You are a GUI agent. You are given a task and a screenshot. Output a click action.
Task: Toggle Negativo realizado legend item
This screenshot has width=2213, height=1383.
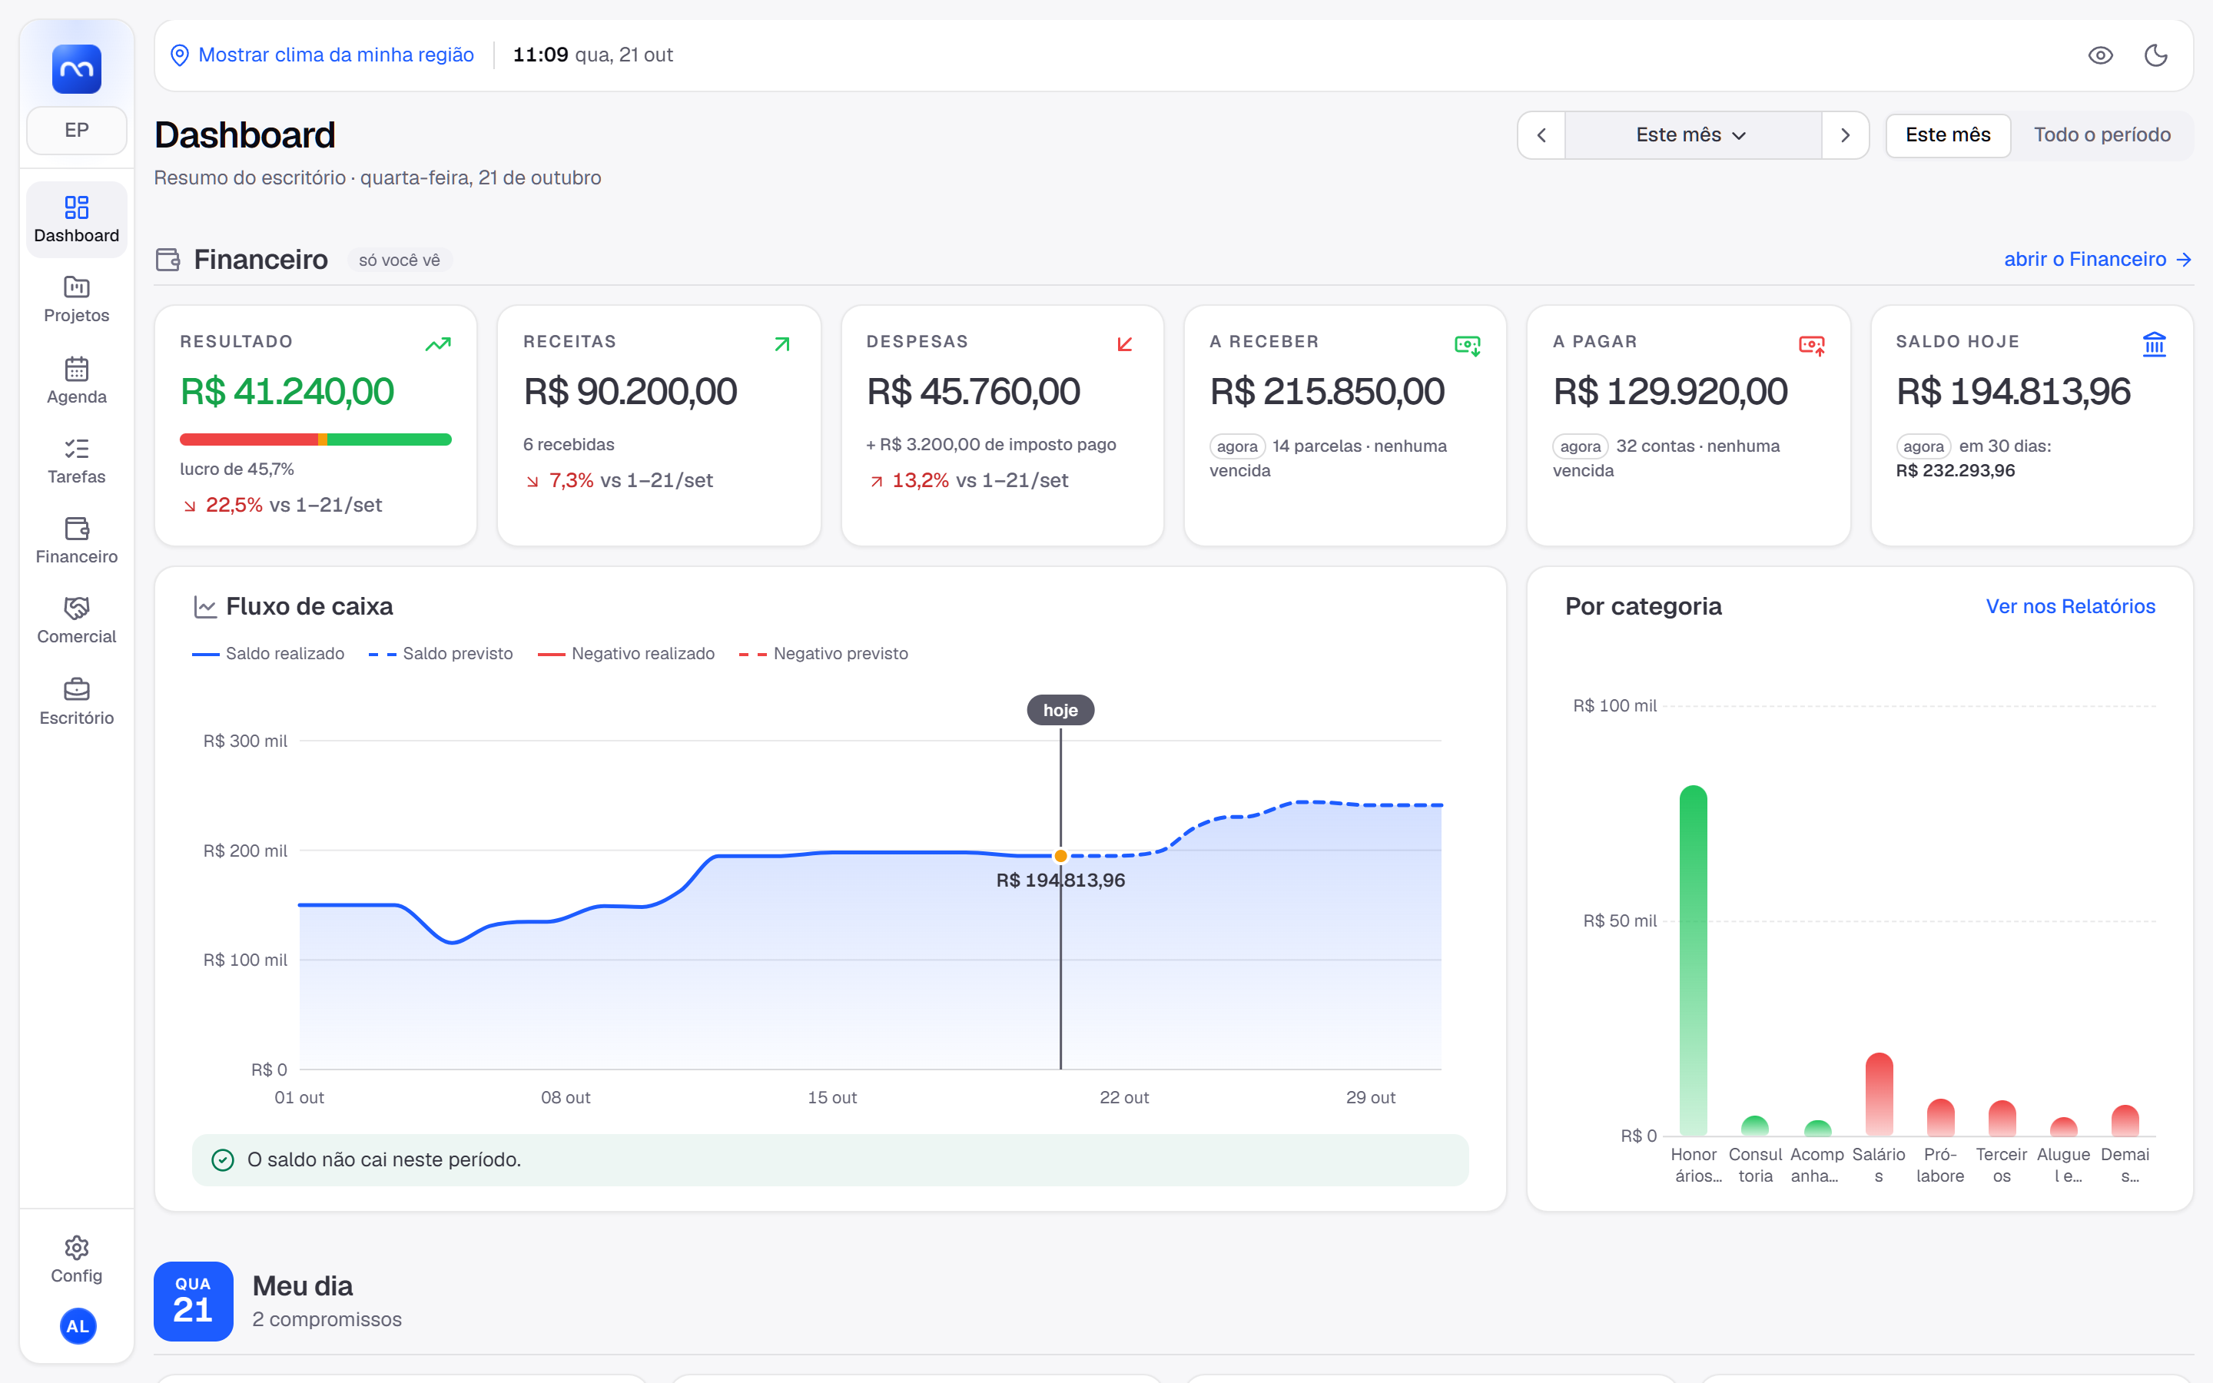(626, 654)
